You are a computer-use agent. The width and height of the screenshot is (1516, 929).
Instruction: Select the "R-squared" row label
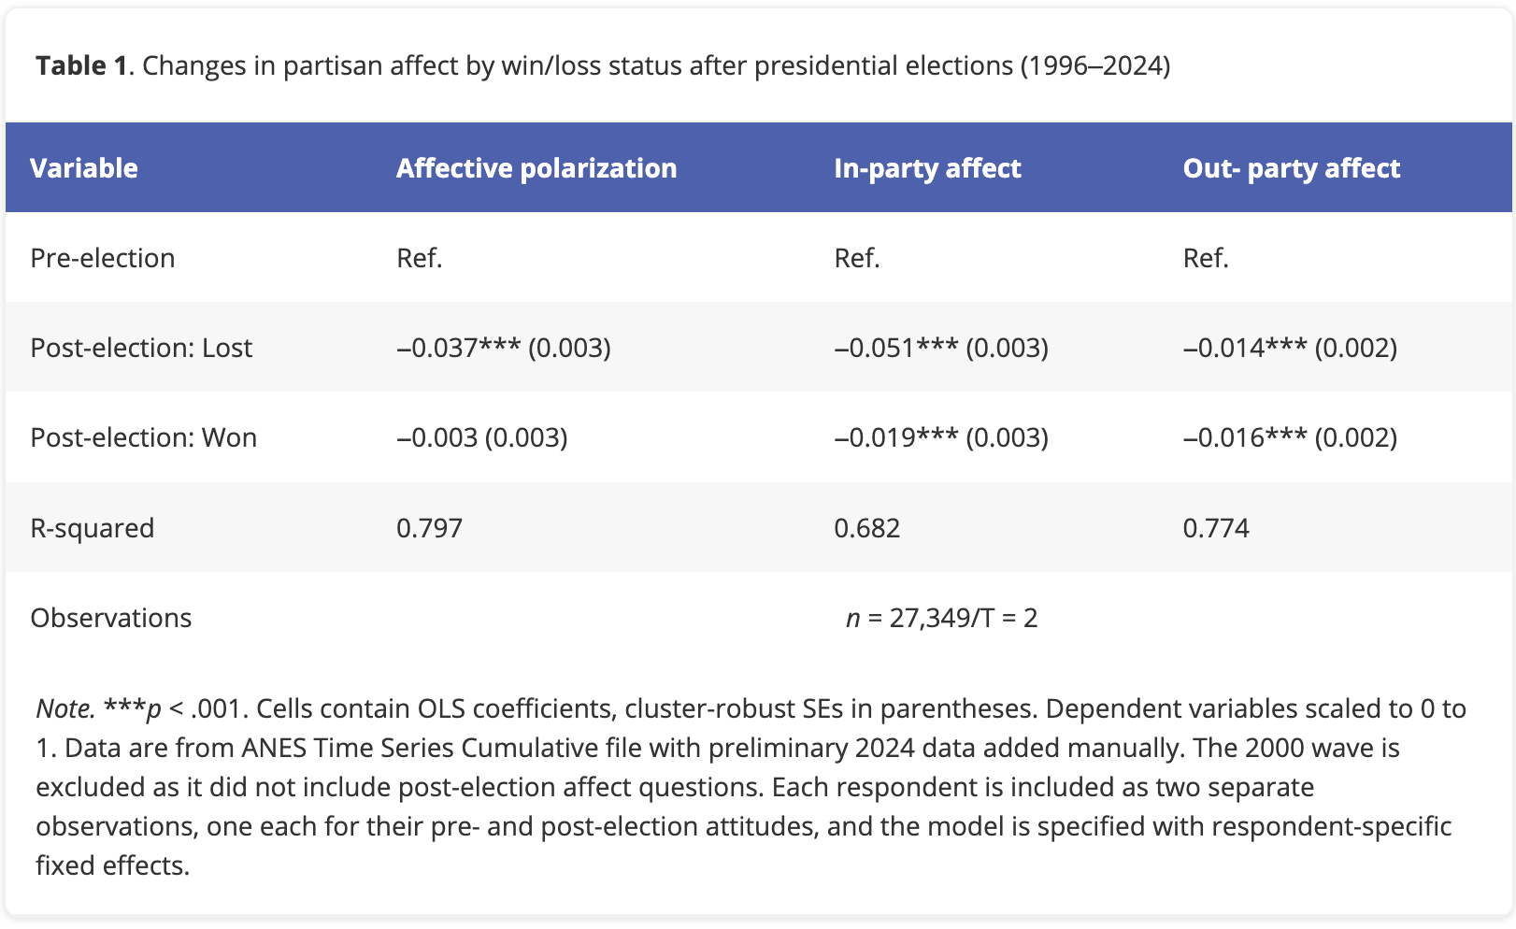[93, 528]
